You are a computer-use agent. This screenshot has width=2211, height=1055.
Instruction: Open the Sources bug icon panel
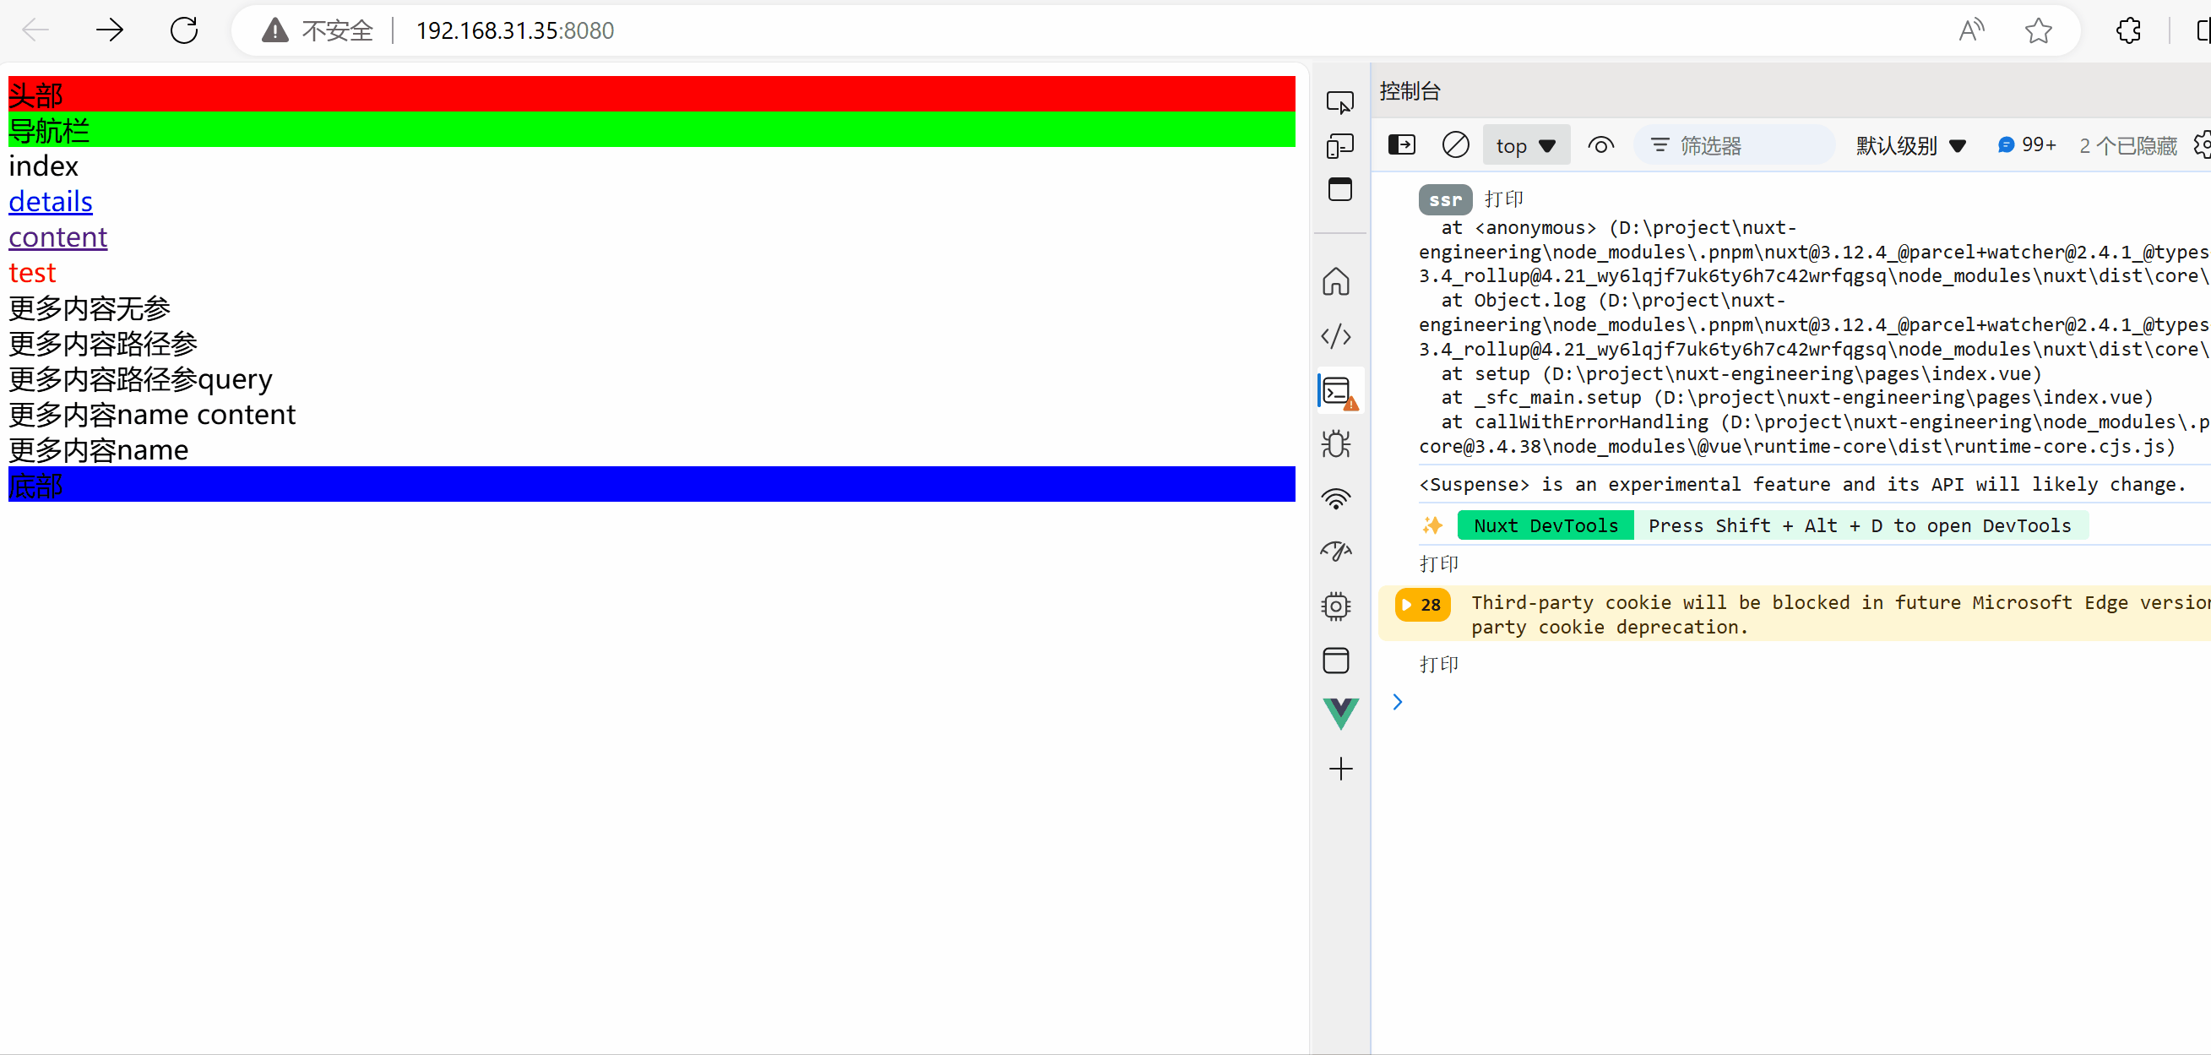1336,443
